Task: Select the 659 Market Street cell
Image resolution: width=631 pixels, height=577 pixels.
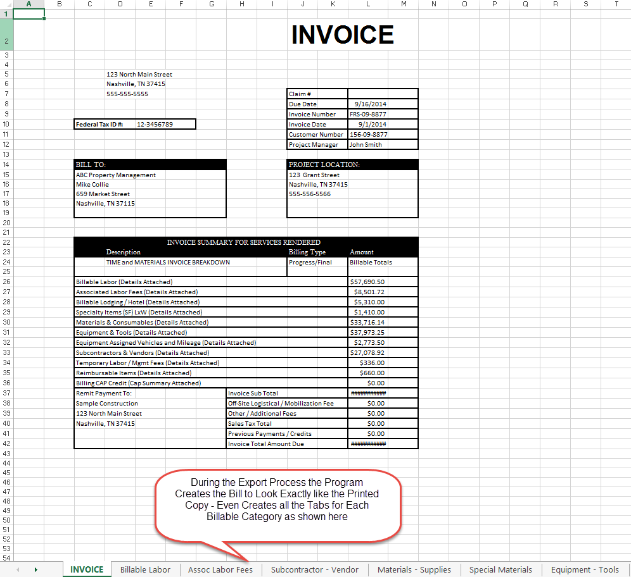Action: (103, 194)
